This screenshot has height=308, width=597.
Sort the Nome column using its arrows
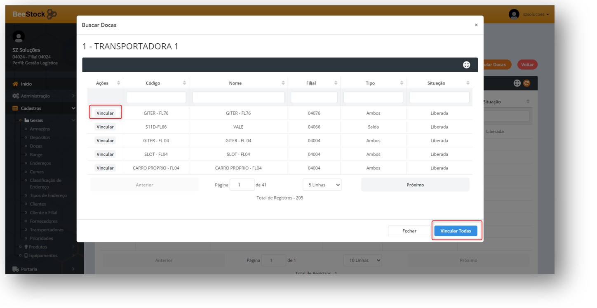pyautogui.click(x=283, y=83)
